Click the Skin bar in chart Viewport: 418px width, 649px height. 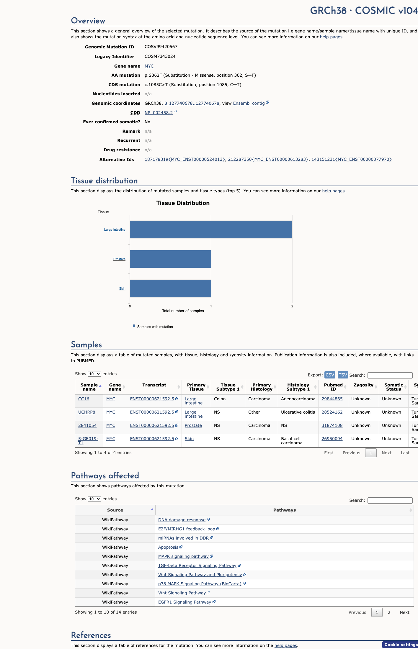coord(170,289)
